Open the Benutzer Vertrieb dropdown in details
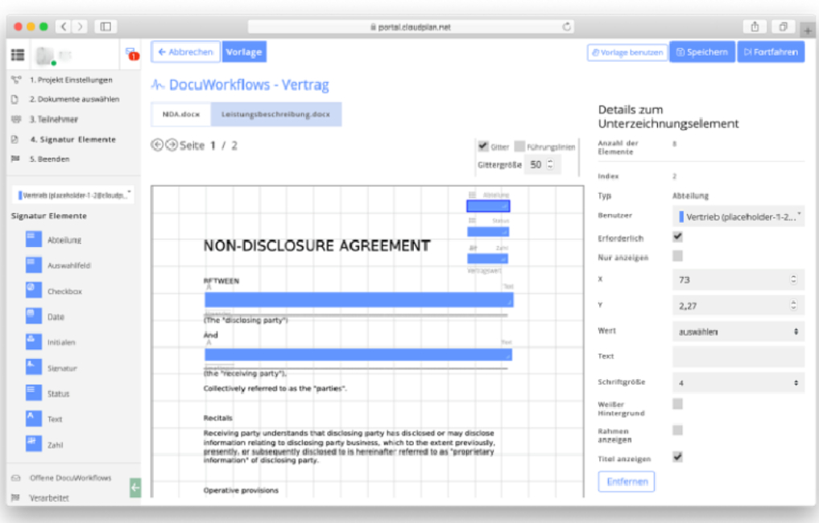This screenshot has height=523, width=819. pyautogui.click(x=738, y=216)
